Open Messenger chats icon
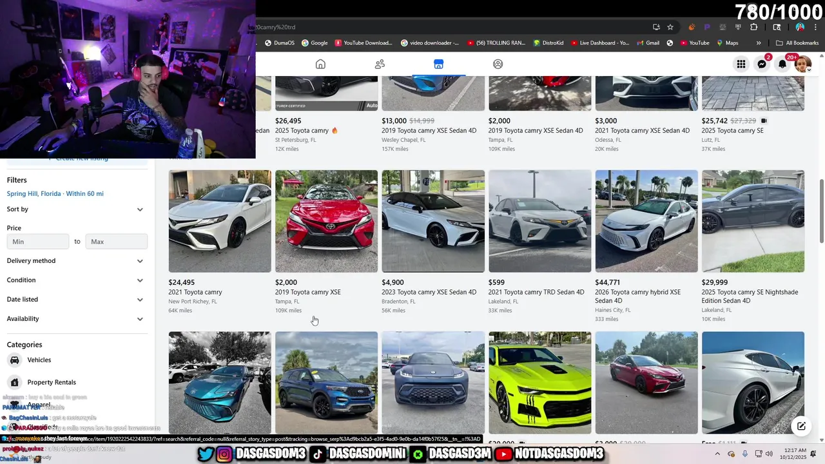The width and height of the screenshot is (825, 464). click(x=762, y=64)
